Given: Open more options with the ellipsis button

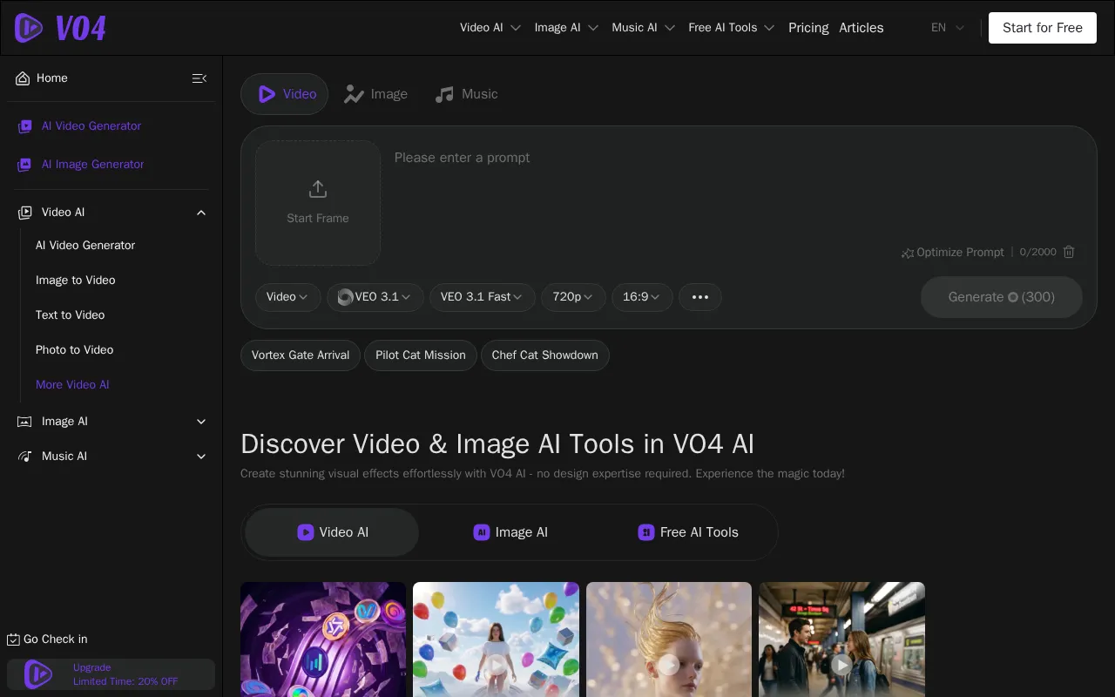Looking at the screenshot, I should [x=700, y=297].
